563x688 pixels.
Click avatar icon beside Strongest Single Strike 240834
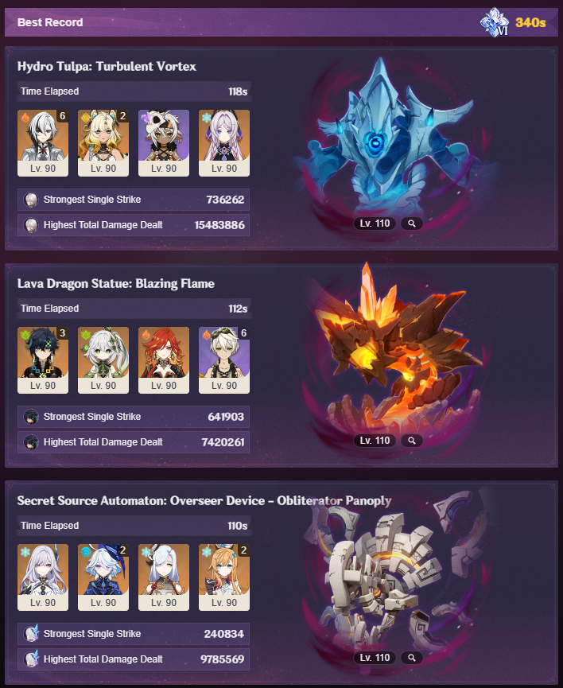[x=31, y=634]
